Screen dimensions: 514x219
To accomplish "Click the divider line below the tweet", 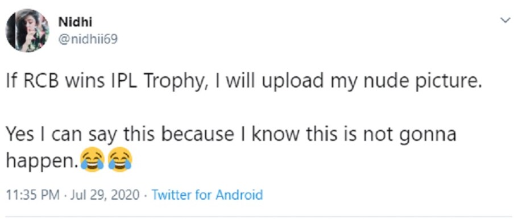I will [x=257, y=216].
